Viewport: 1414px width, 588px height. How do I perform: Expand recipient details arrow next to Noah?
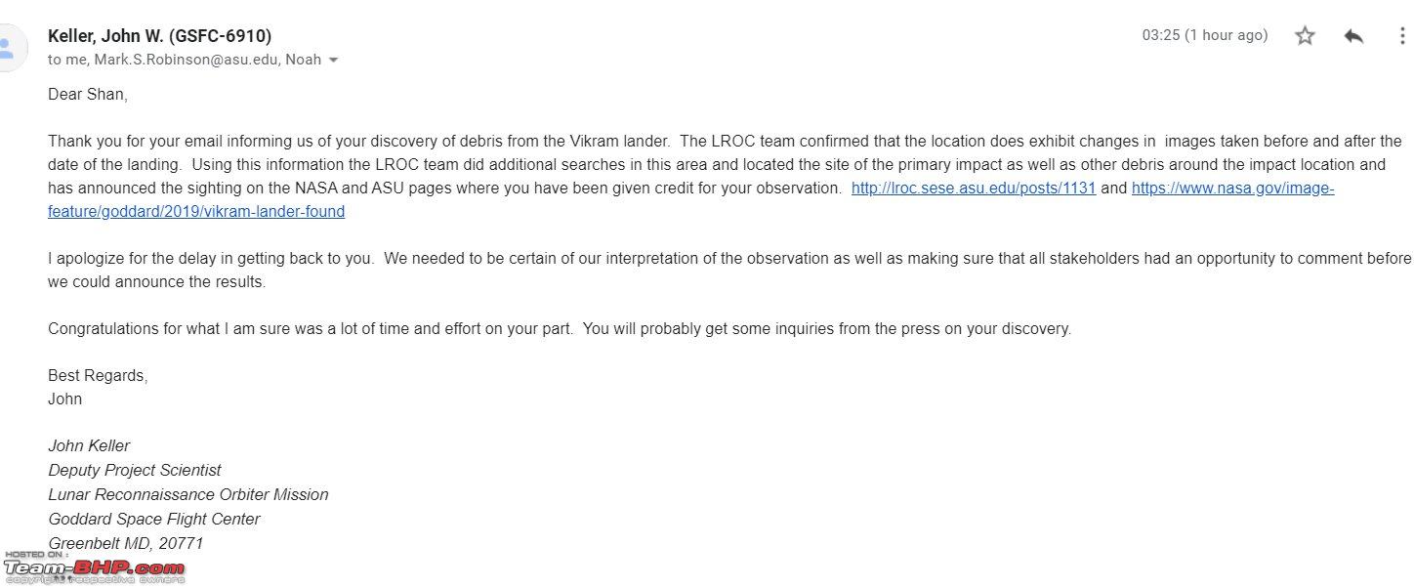pyautogui.click(x=333, y=61)
